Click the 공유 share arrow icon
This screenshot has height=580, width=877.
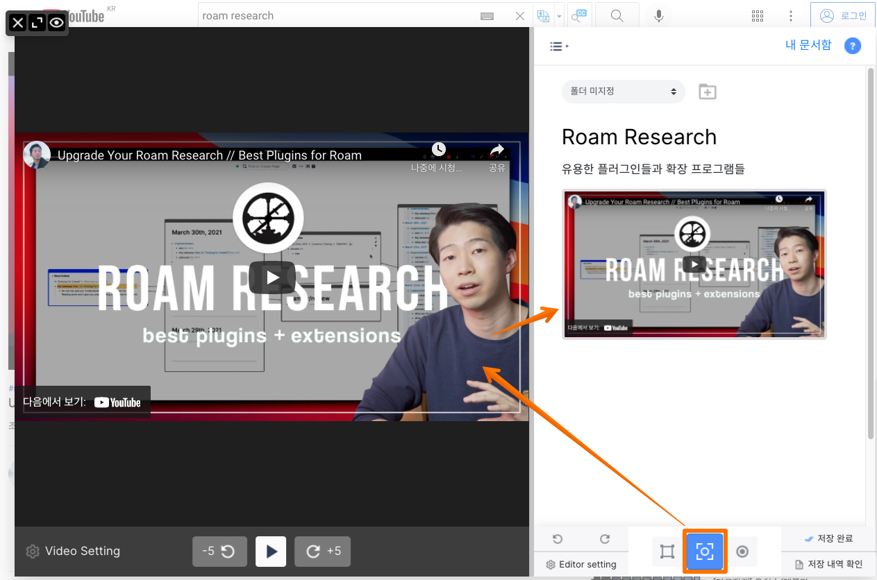[x=496, y=149]
